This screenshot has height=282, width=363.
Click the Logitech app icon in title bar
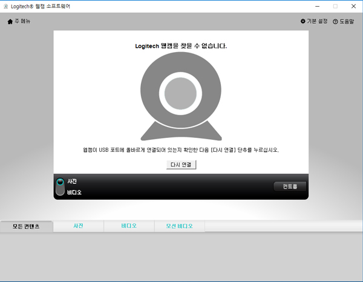point(5,7)
